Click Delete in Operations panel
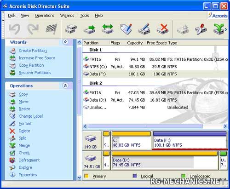This screenshot has width=230, height=189. click(x=24, y=131)
